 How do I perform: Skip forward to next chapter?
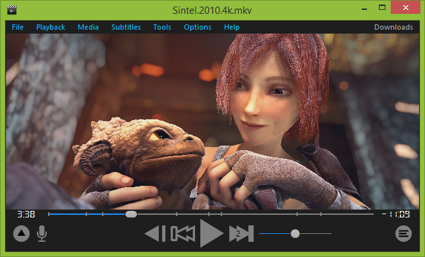[242, 233]
